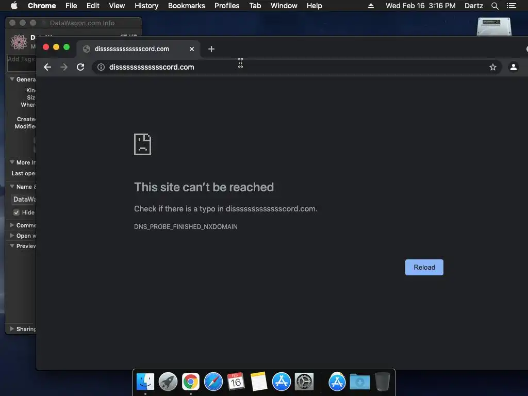Open Notes from the Dock
This screenshot has width=528, height=396.
pyautogui.click(x=259, y=382)
